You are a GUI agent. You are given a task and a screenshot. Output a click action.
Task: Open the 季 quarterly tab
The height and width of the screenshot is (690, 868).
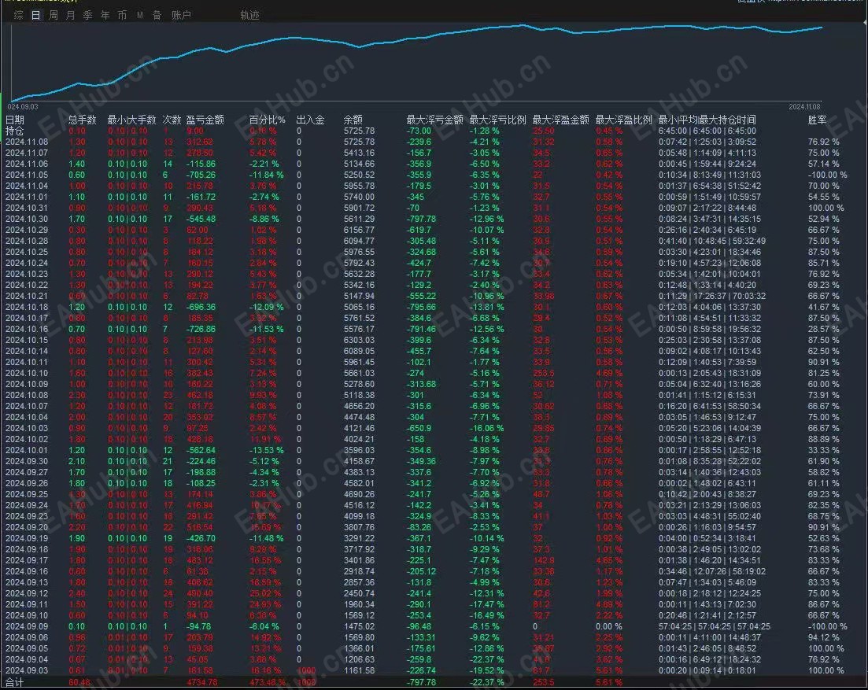(x=87, y=15)
